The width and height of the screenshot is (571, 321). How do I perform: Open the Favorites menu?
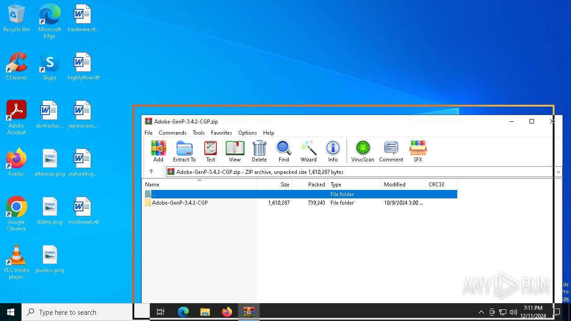221,133
